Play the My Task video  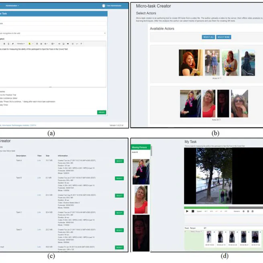tap(187, 211)
